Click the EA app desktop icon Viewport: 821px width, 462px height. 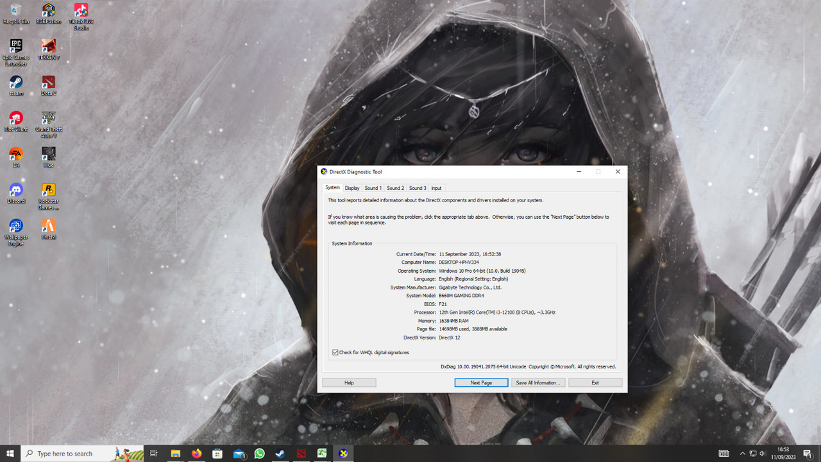tap(16, 157)
